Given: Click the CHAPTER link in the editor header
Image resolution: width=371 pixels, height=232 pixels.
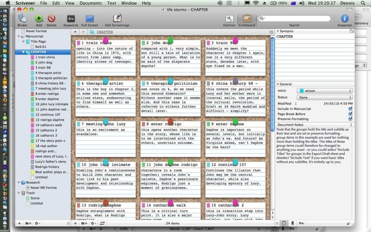Looking at the screenshot, I should click(105, 32).
